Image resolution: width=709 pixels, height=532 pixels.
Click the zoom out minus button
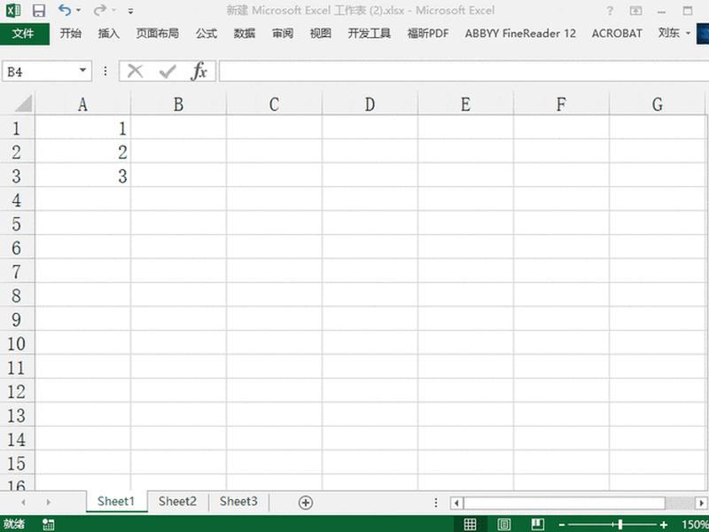point(562,524)
